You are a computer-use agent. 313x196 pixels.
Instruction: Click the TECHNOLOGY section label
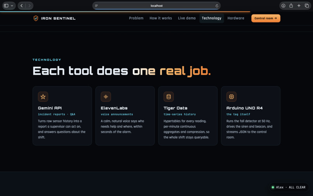coord(47,59)
